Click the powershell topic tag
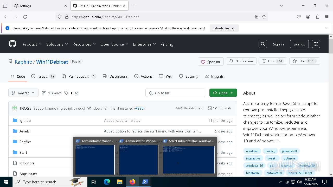 [x=289, y=151]
